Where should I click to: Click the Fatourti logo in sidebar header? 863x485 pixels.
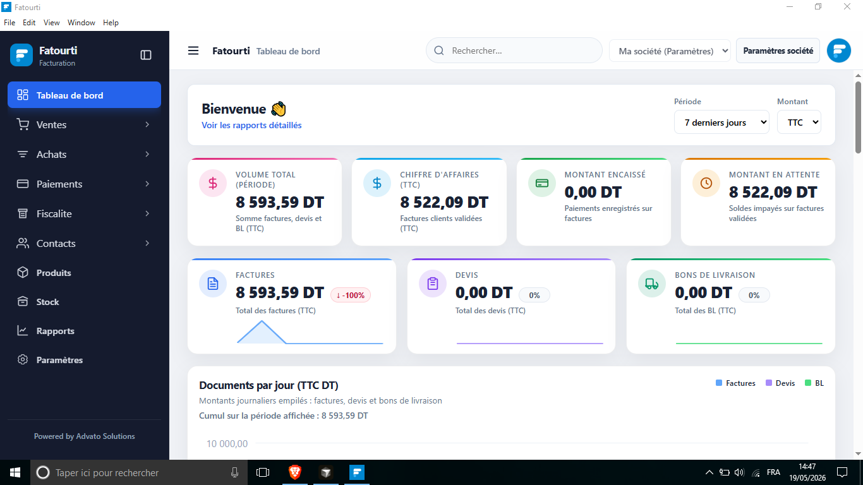click(x=21, y=55)
